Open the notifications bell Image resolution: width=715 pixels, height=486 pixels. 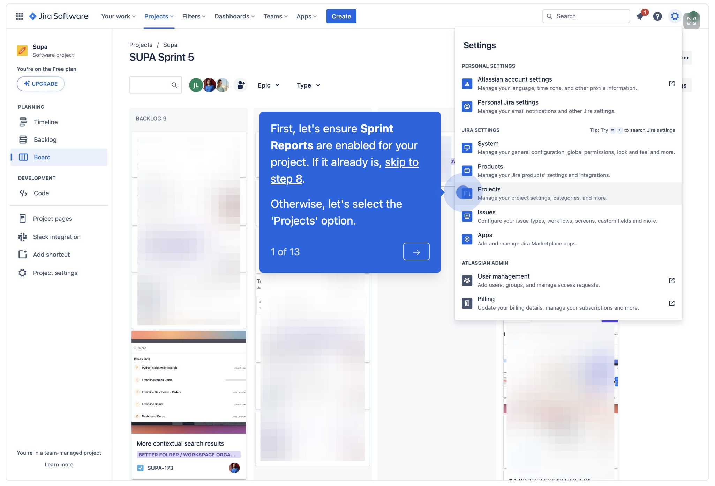pos(640,16)
